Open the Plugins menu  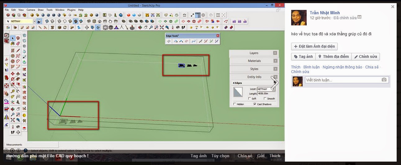(71, 10)
